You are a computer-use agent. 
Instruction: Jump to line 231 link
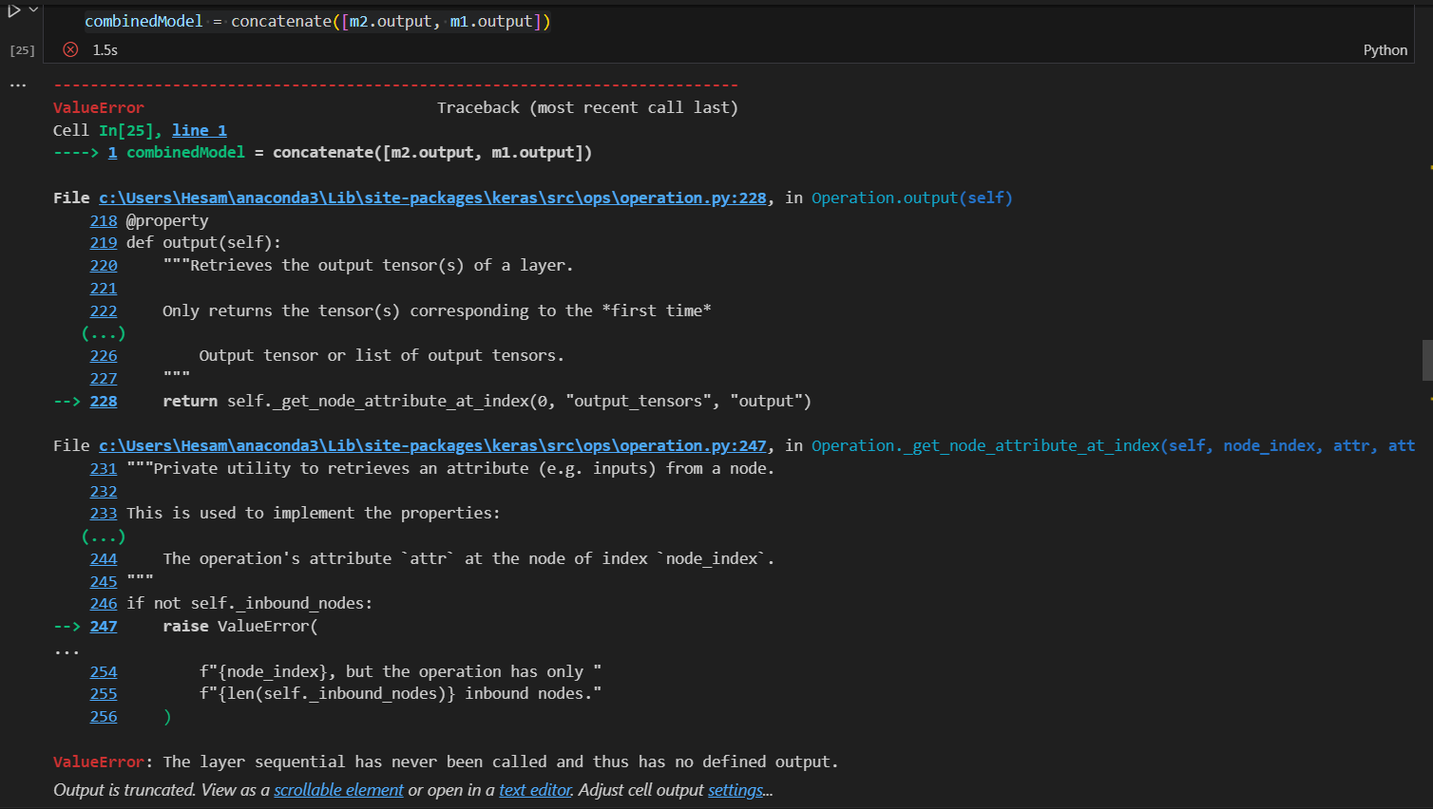(104, 468)
